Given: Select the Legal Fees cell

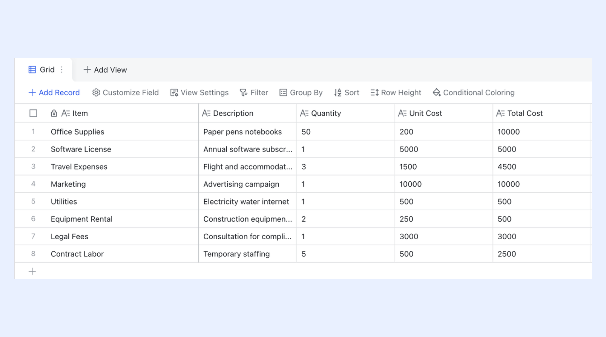Looking at the screenshot, I should point(123,236).
